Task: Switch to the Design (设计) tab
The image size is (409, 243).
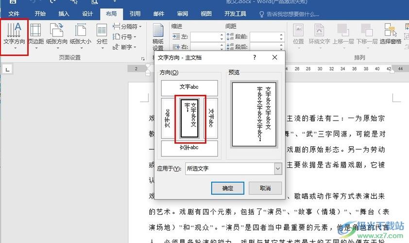Action: (87, 14)
